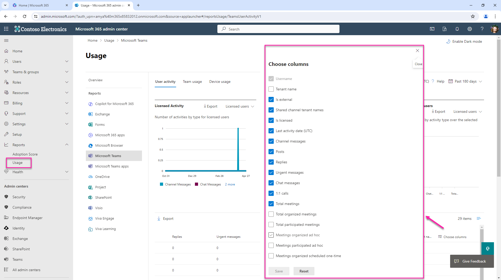Uncheck the Is licensed column
This screenshot has width=501, height=280.
pos(271,120)
